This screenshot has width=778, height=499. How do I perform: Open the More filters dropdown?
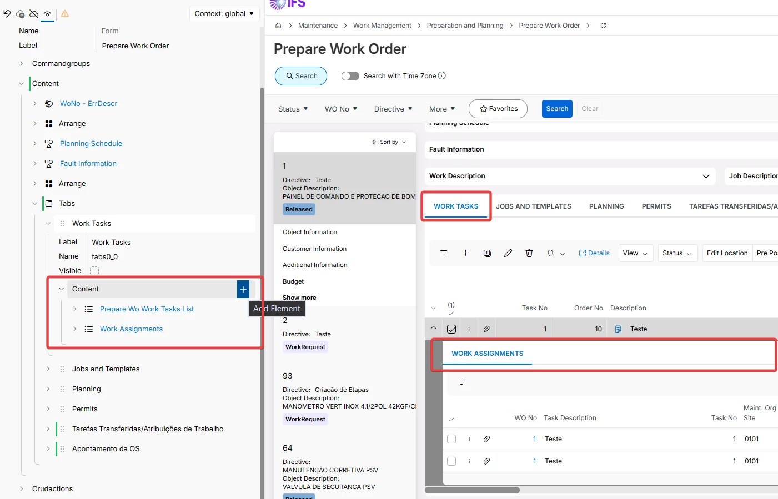[442, 109]
